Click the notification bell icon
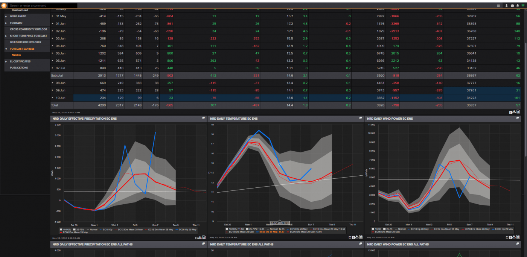Screen dimensions: 527x257 [x=518, y=6]
